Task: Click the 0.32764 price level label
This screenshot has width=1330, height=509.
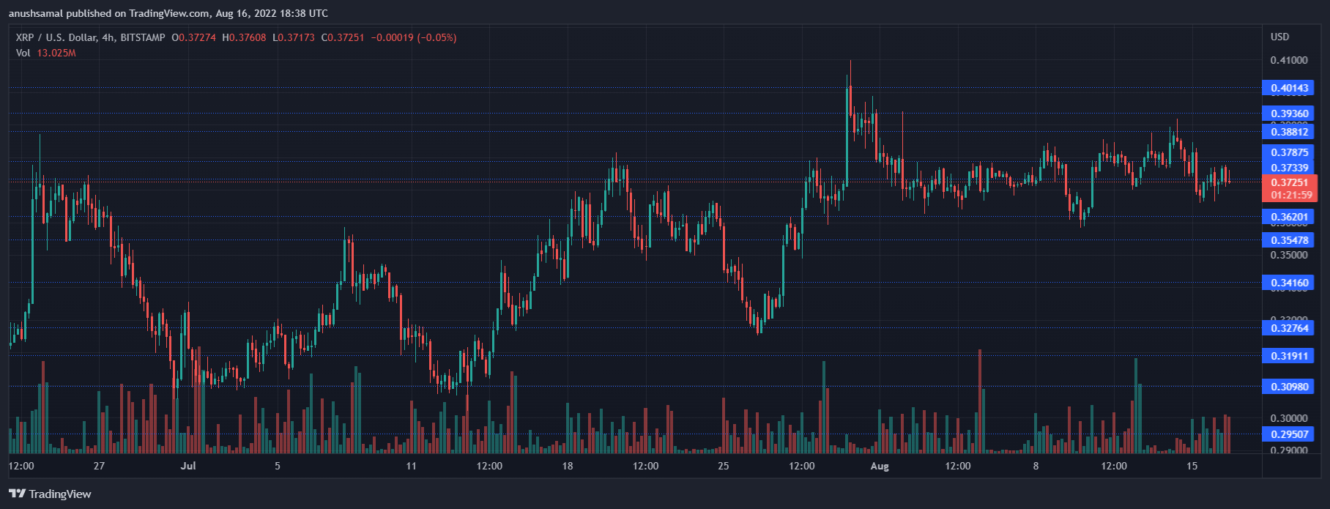Action: [x=1289, y=328]
